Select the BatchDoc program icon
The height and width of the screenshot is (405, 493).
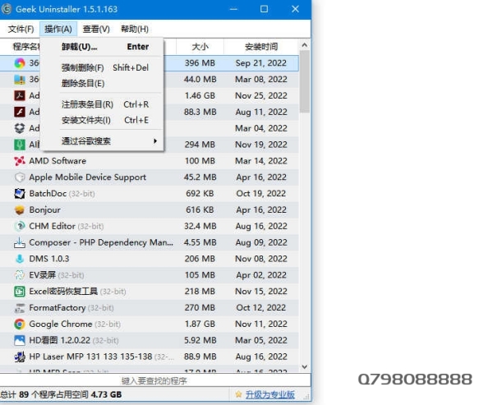[x=20, y=194]
